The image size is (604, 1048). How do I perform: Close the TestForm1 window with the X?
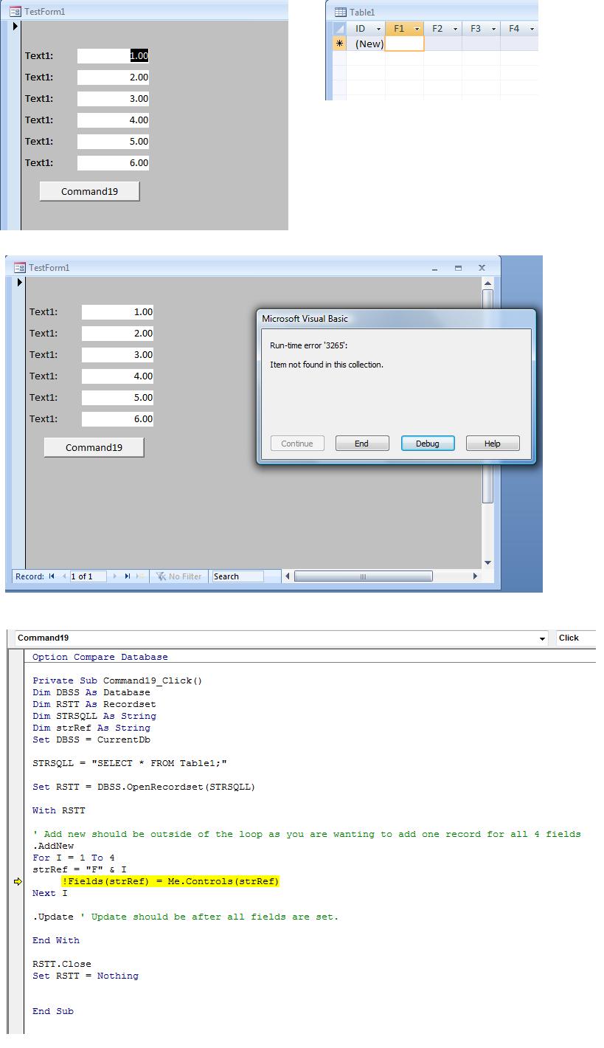[x=482, y=268]
